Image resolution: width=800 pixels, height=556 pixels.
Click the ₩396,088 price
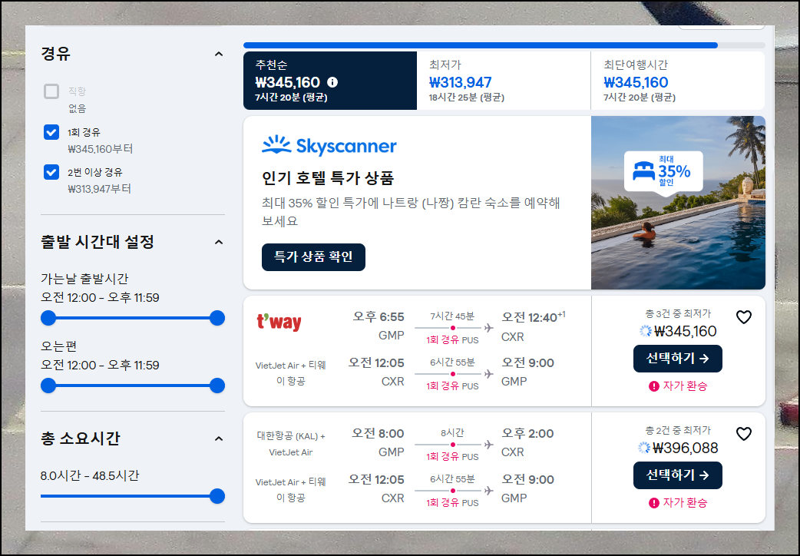[x=685, y=448]
